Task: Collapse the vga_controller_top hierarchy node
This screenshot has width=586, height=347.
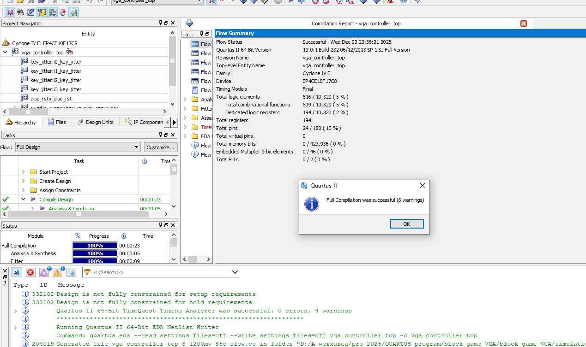Action: tap(6, 53)
